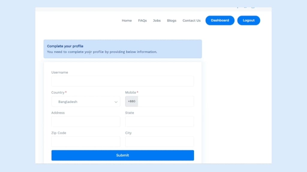The height and width of the screenshot is (172, 307).
Task: Click the 'Complete your profile' alert heading
Action: tap(65, 46)
